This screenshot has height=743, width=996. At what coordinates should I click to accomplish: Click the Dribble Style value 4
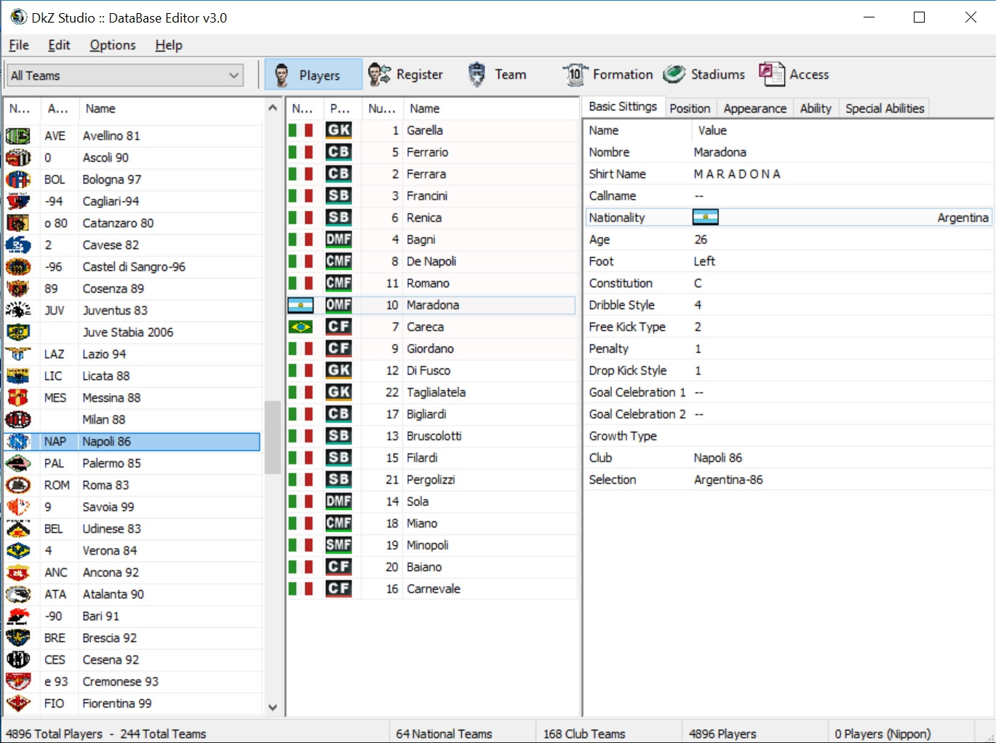698,305
